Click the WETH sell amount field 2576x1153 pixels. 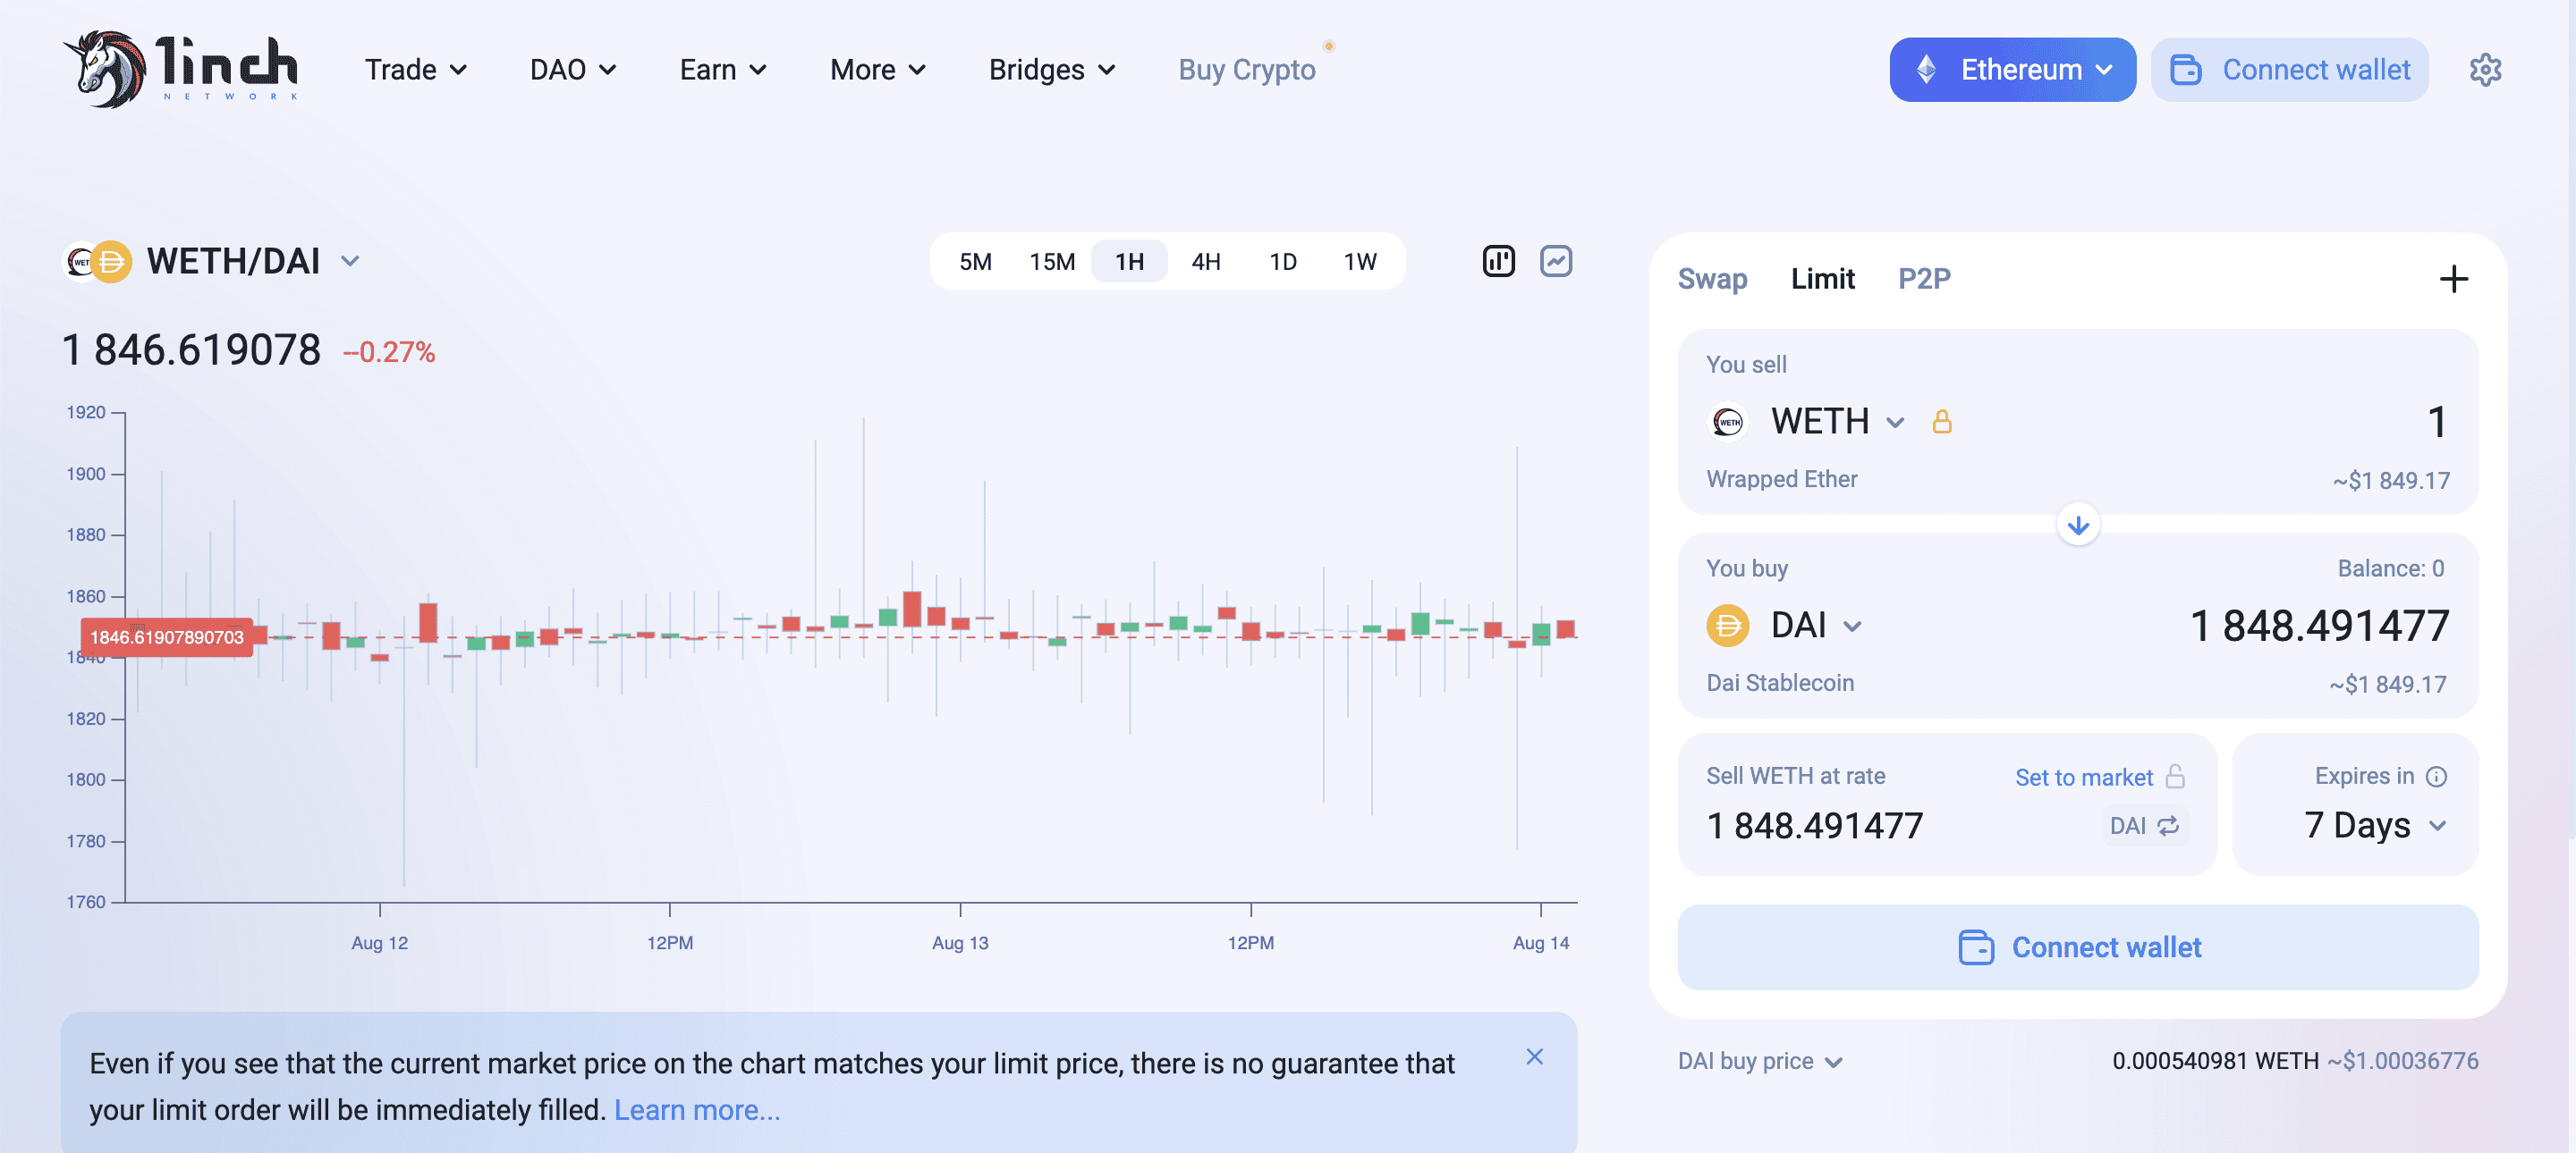pyautogui.click(x=2300, y=422)
